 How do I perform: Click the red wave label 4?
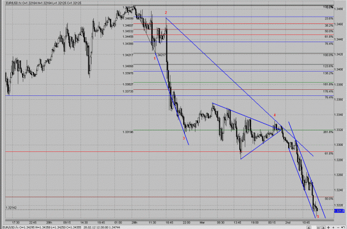tap(275, 115)
